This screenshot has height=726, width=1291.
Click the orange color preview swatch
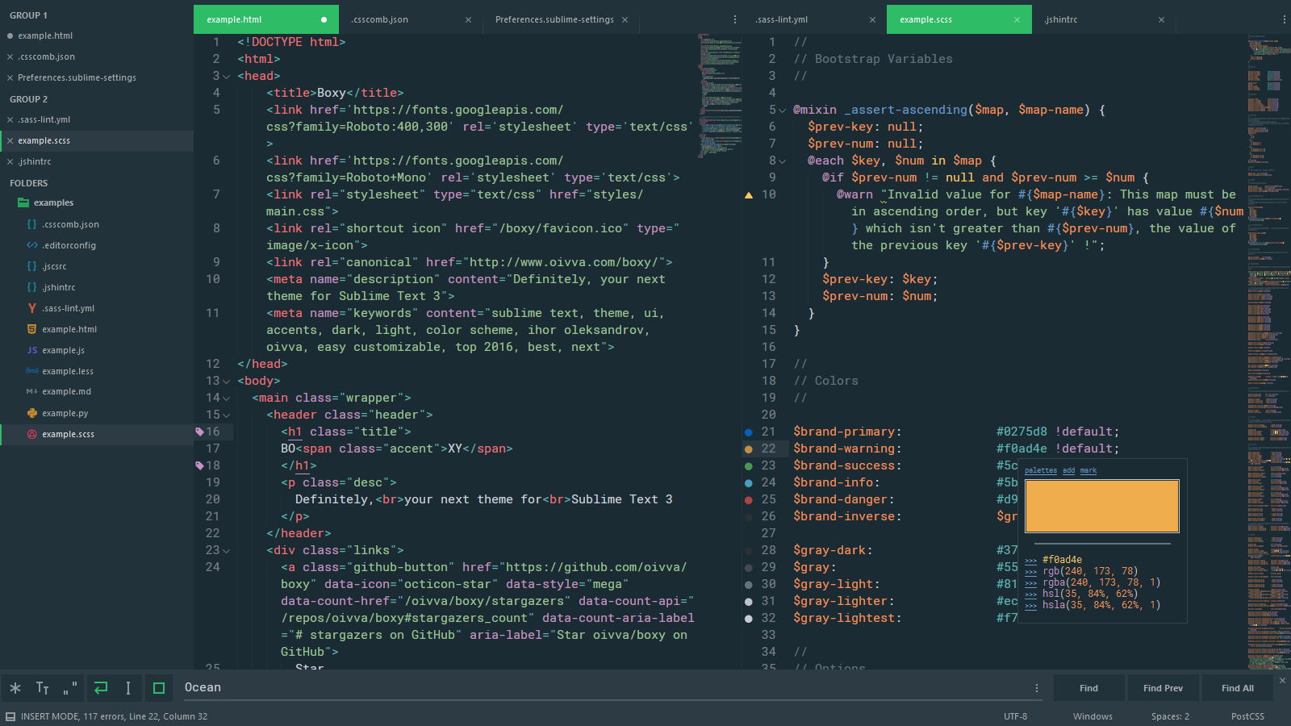click(1101, 506)
